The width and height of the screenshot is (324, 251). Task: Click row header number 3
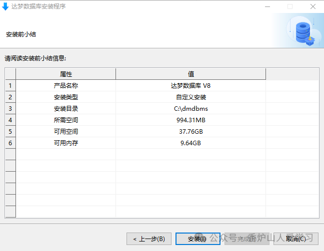point(10,108)
